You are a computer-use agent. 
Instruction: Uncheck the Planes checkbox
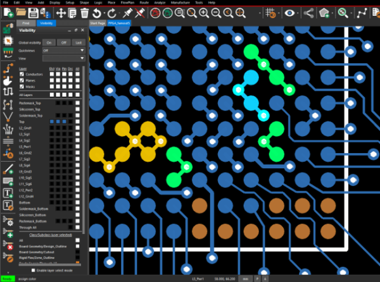click(x=22, y=80)
